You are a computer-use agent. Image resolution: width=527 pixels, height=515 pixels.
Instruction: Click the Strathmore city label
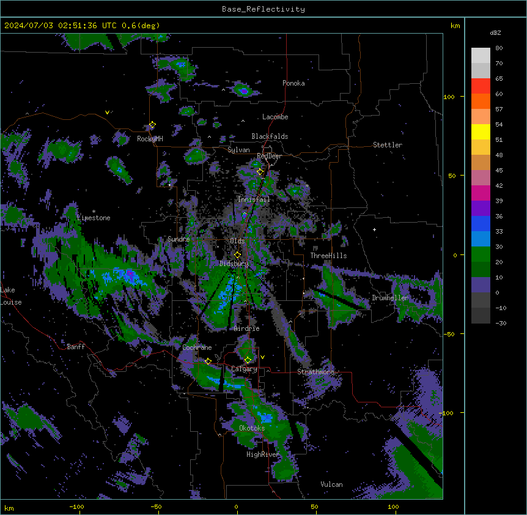315,372
